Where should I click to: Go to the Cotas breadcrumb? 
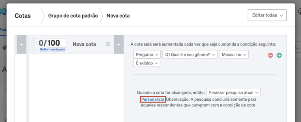point(23,15)
